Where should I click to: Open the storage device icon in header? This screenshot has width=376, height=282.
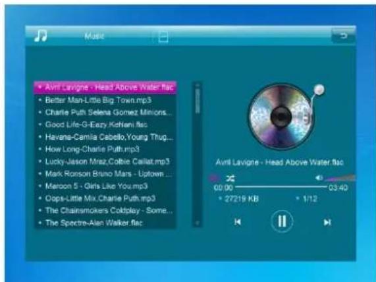(x=163, y=37)
